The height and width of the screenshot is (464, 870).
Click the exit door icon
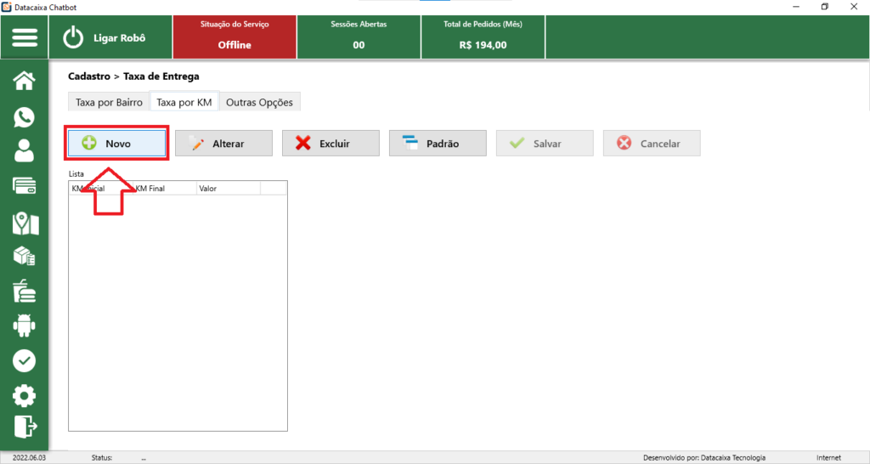pos(25,425)
